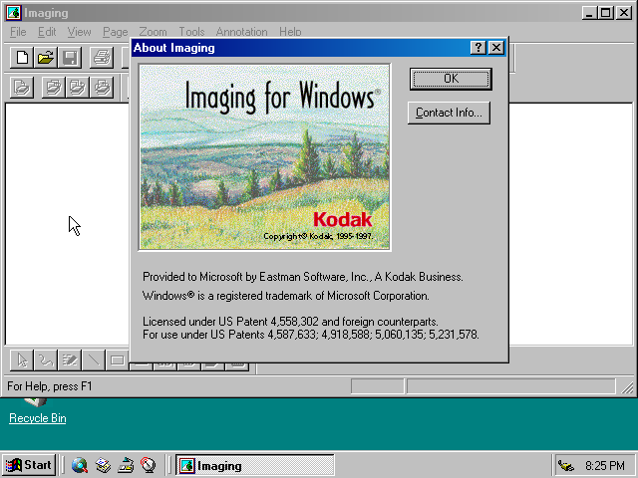638x478 pixels.
Task: Close the main Imaging window
Action: coord(624,13)
